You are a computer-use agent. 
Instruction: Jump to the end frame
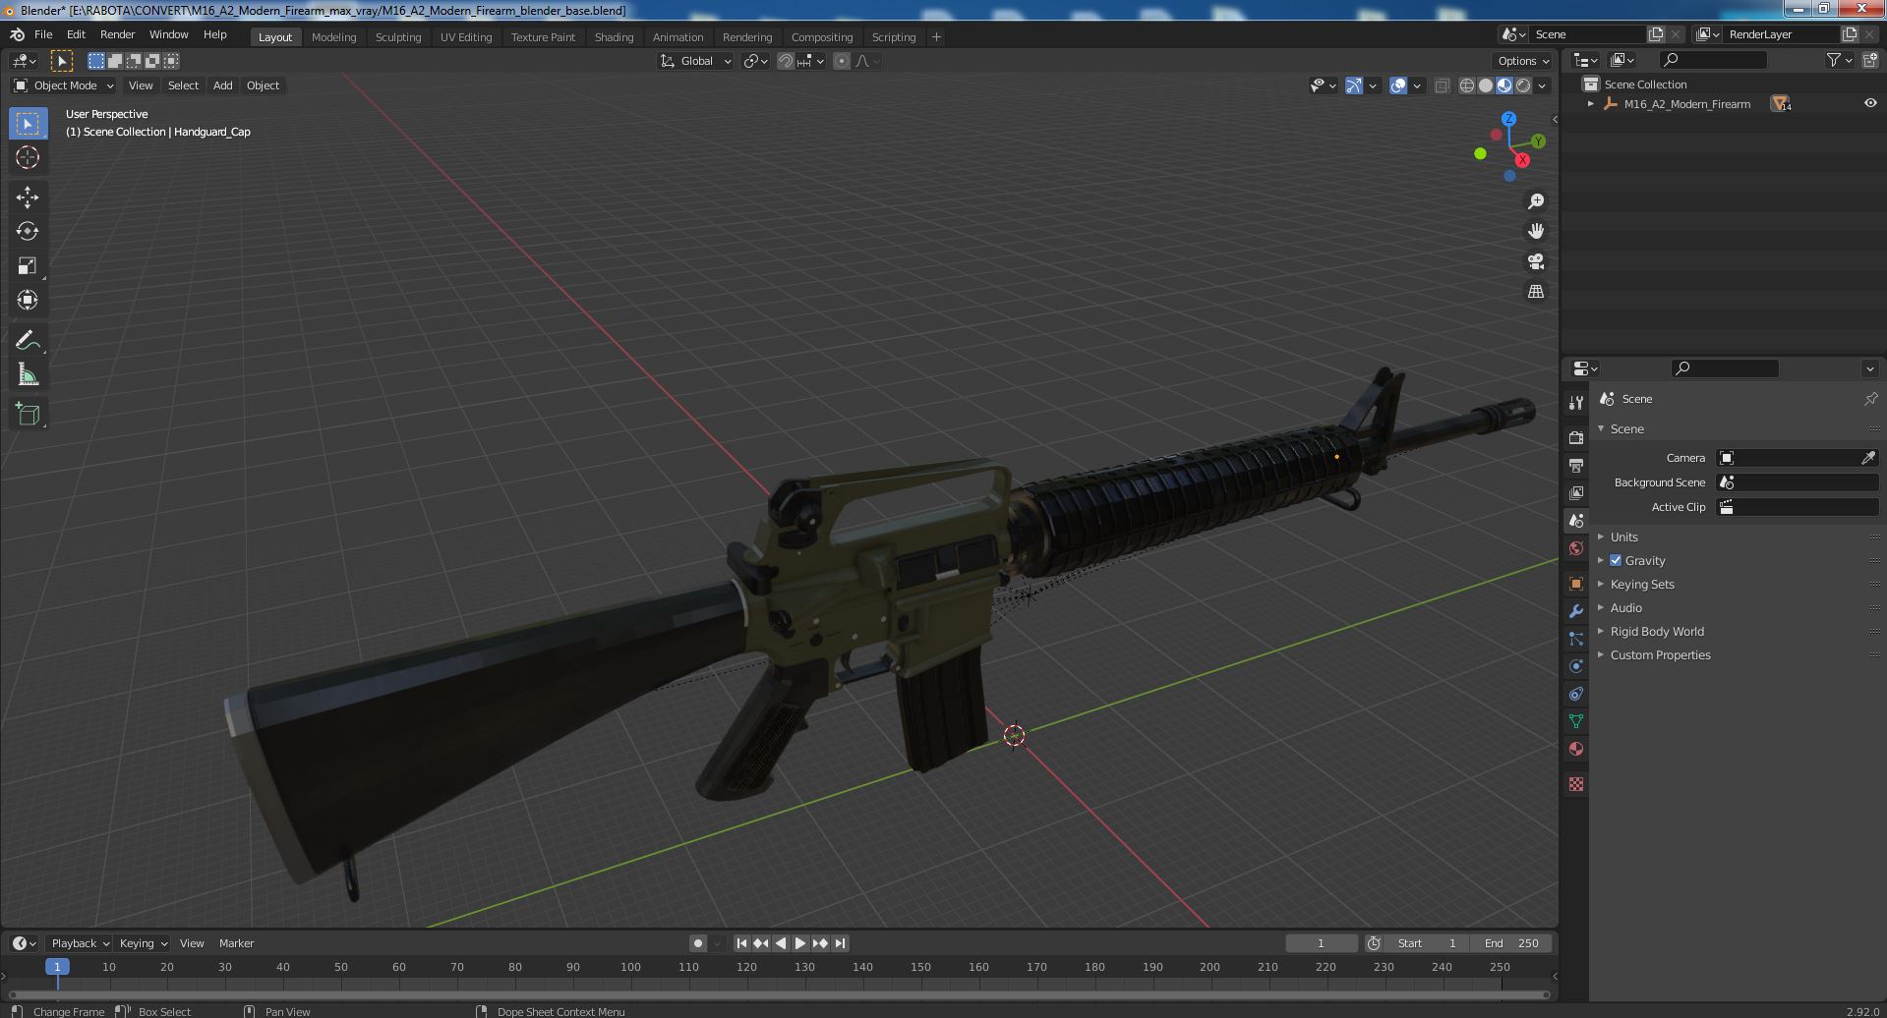tap(840, 943)
